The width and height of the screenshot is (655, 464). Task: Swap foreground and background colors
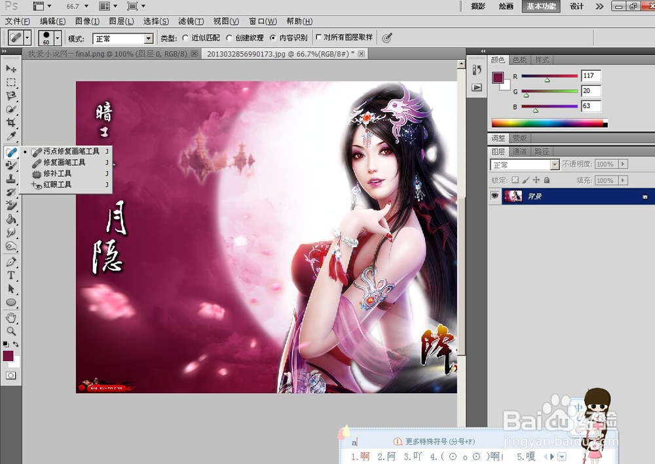(16, 344)
